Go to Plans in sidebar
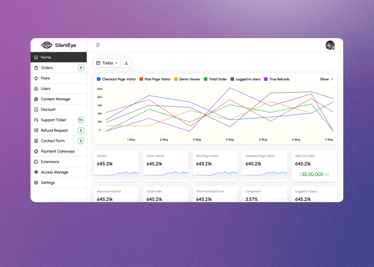Viewport: 374px width, 267px height. tap(45, 78)
